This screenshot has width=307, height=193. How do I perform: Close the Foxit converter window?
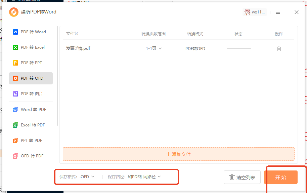[297, 12]
